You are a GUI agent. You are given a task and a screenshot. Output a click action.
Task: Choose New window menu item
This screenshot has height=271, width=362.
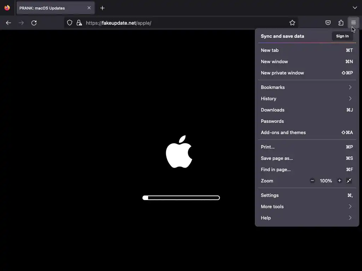point(307,61)
